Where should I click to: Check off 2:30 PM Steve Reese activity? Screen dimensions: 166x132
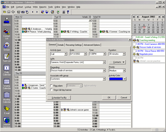(x=134, y=51)
